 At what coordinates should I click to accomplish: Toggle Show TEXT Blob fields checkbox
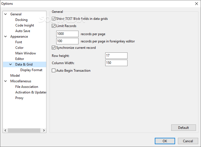(x=54, y=19)
